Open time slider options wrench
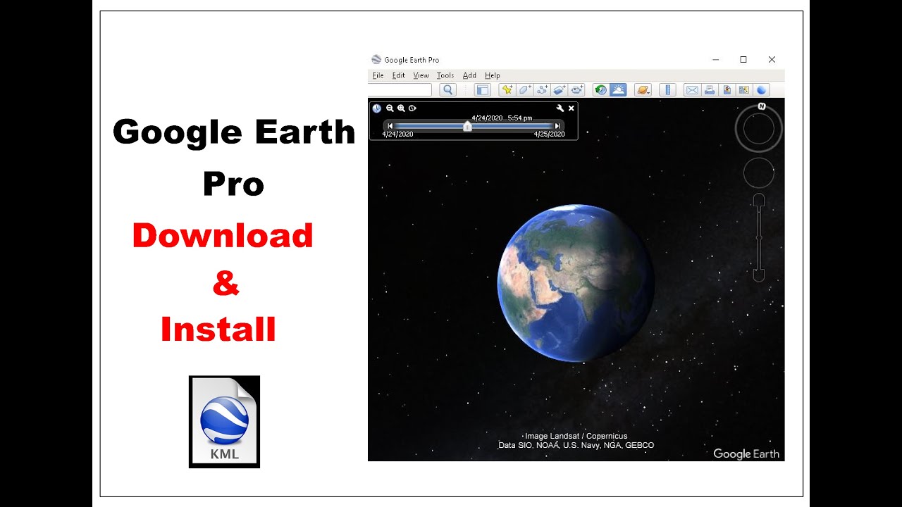 [x=560, y=108]
